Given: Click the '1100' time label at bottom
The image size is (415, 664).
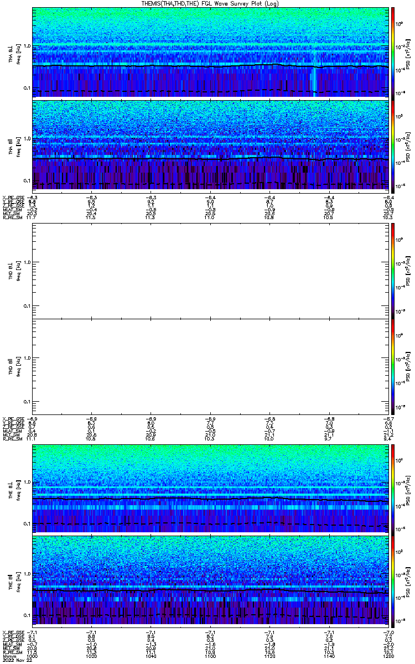Looking at the screenshot, I should click(x=210, y=656).
